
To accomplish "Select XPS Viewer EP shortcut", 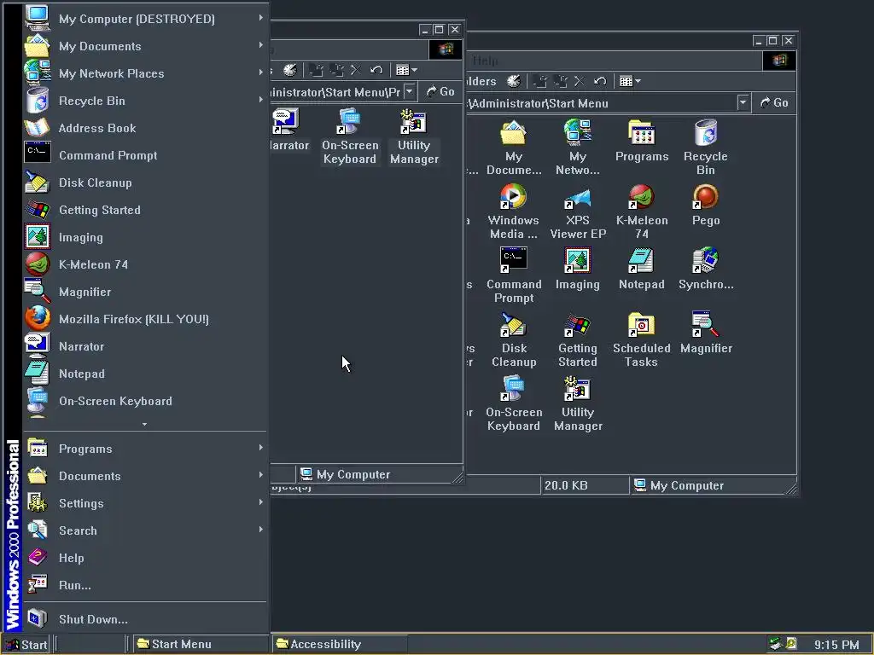I will [x=578, y=212].
